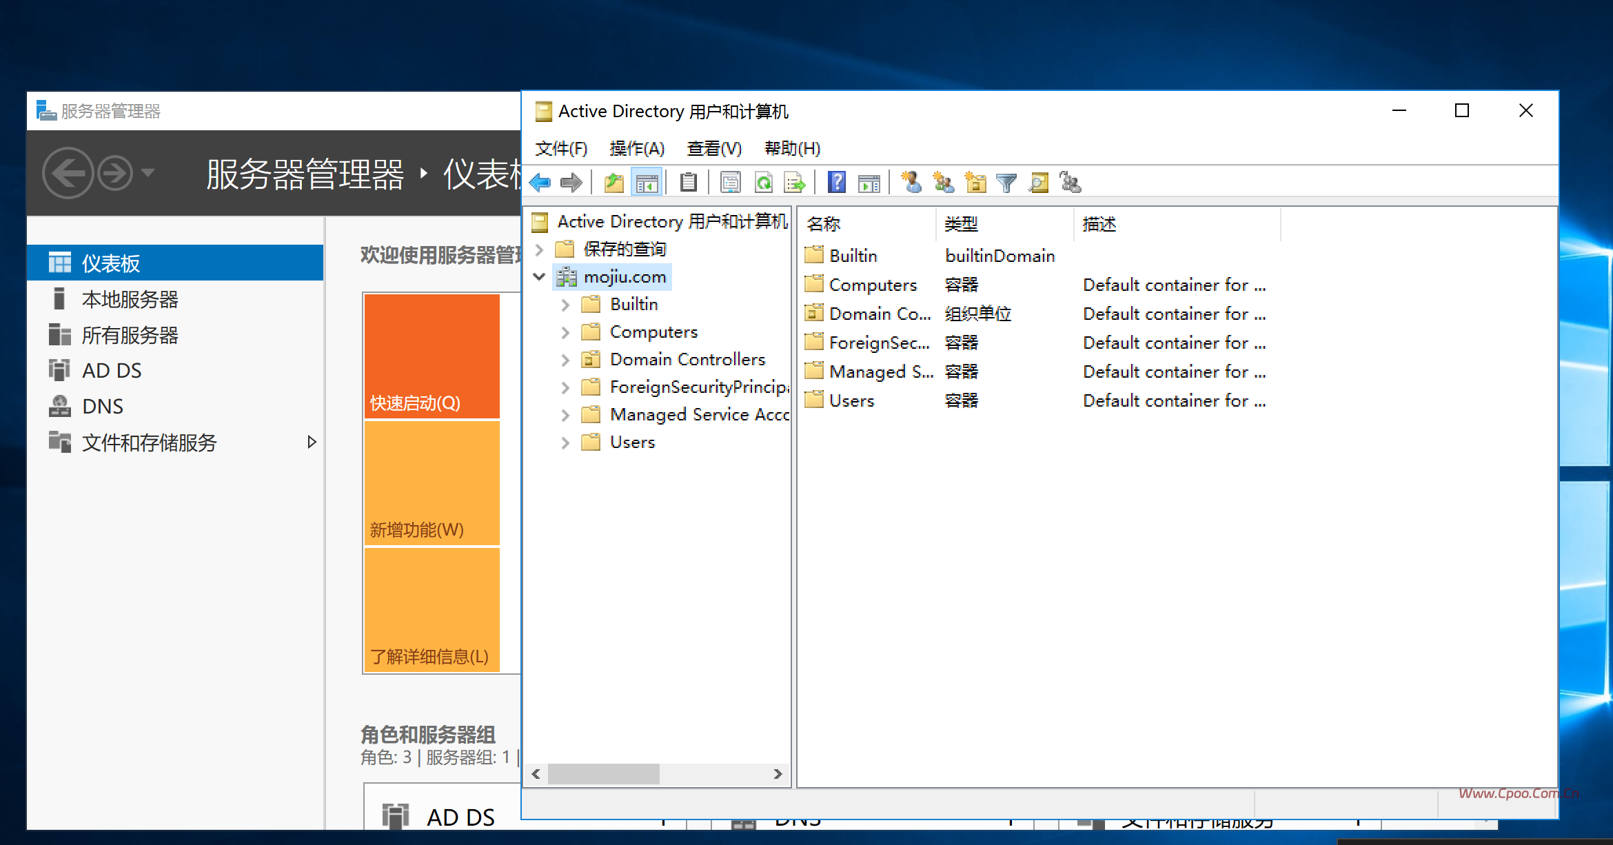The image size is (1613, 845).
Task: Click tree pane scroll left arrow
Action: coord(536,774)
